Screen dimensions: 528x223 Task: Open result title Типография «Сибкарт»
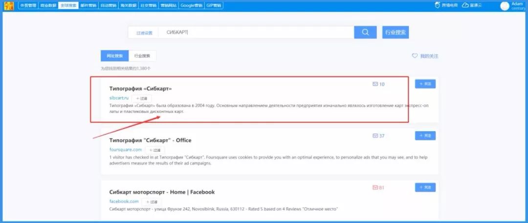coord(140,88)
